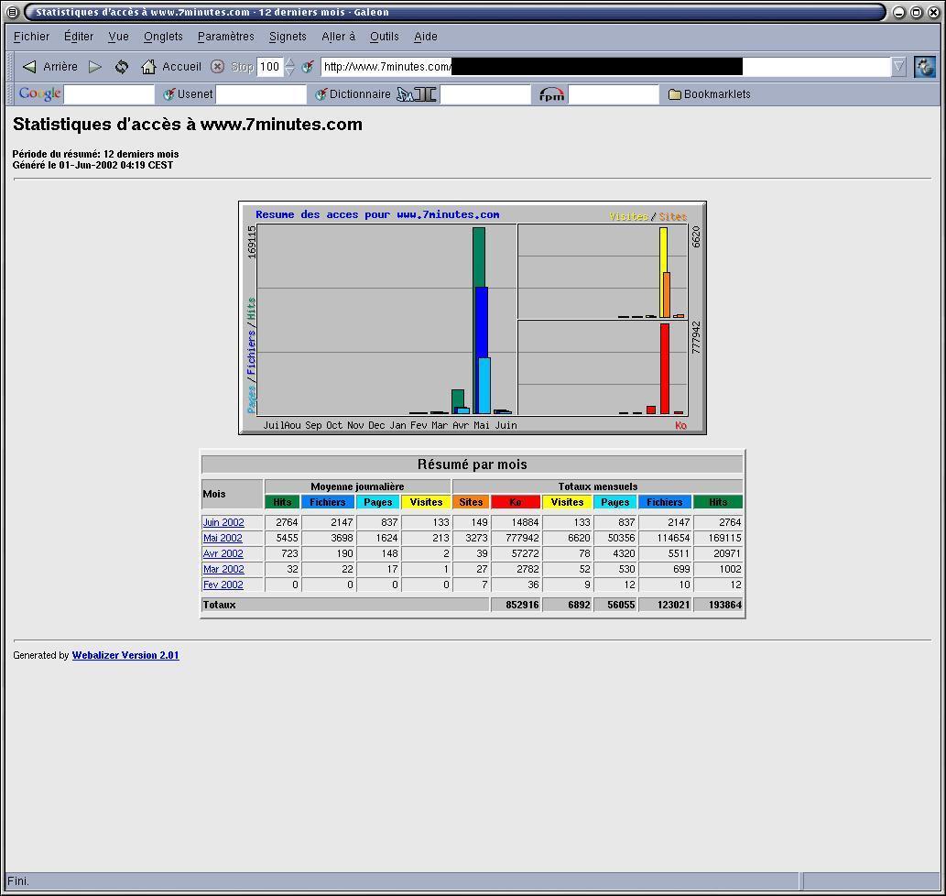
Task: Open the Paramètres menu
Action: click(x=225, y=37)
